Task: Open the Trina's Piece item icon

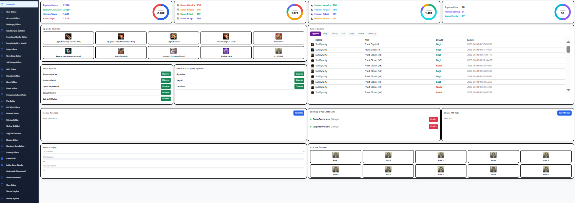Action: tap(279, 36)
